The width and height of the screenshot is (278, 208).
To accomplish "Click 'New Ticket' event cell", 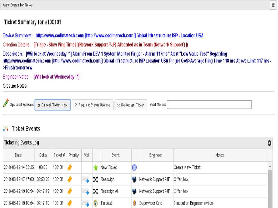I will coord(116,167).
